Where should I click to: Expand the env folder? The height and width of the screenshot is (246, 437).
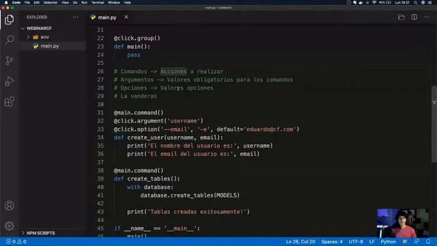(28, 37)
